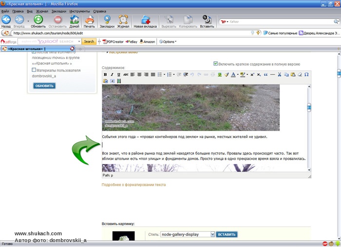Open search engine selector dropdown
This screenshot has height=247, width=341.
click(x=224, y=22)
